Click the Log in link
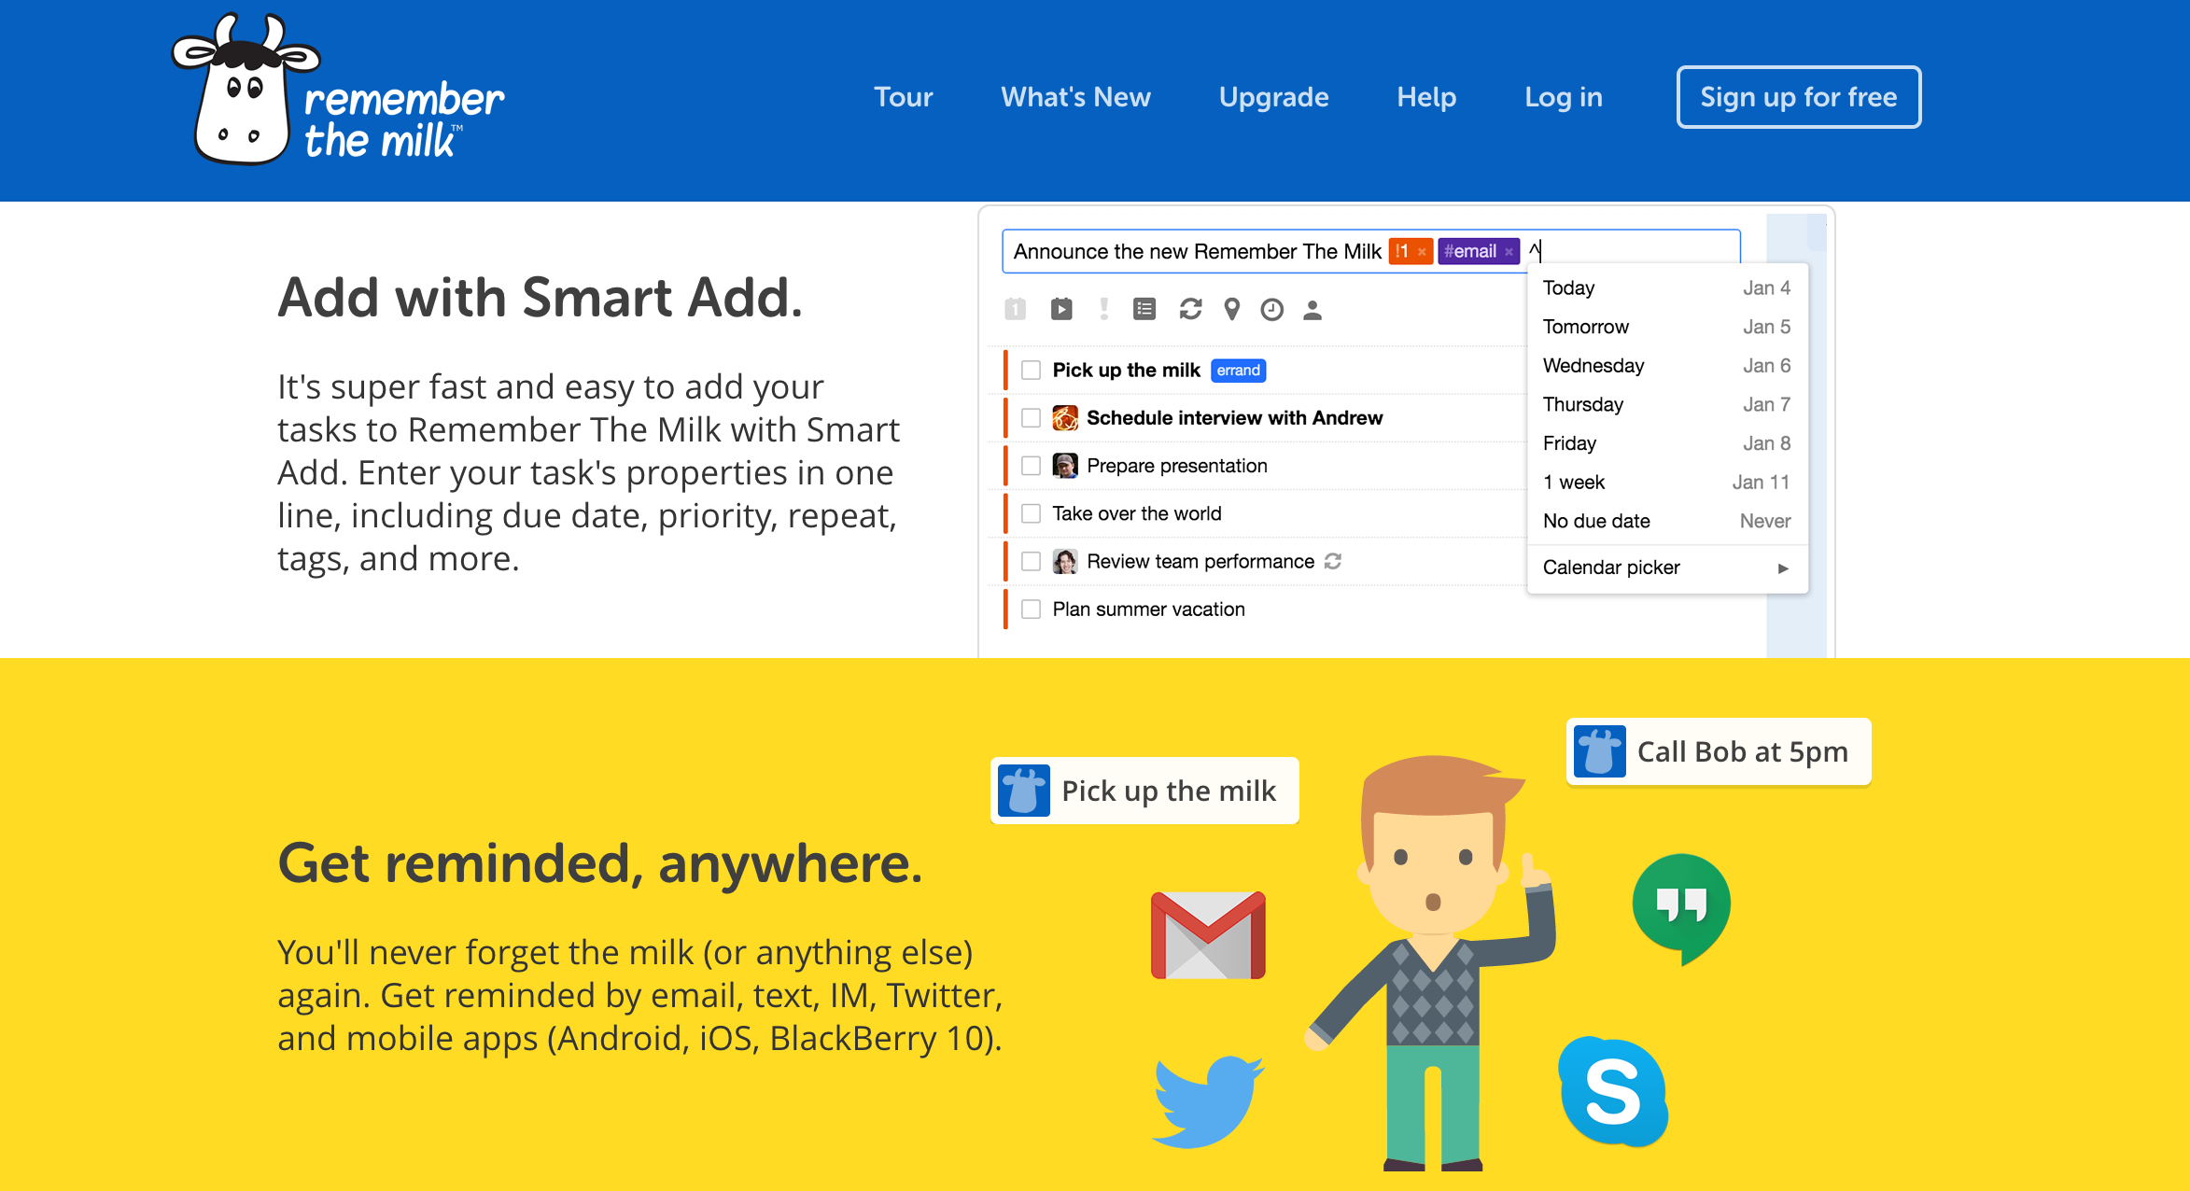Image resolution: width=2190 pixels, height=1191 pixels. click(x=1564, y=97)
